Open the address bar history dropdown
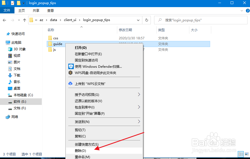This screenshot has height=159, width=250. point(138,20)
